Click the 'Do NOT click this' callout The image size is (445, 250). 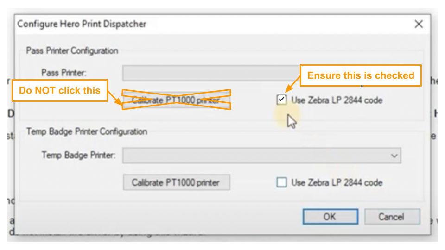[x=59, y=90]
